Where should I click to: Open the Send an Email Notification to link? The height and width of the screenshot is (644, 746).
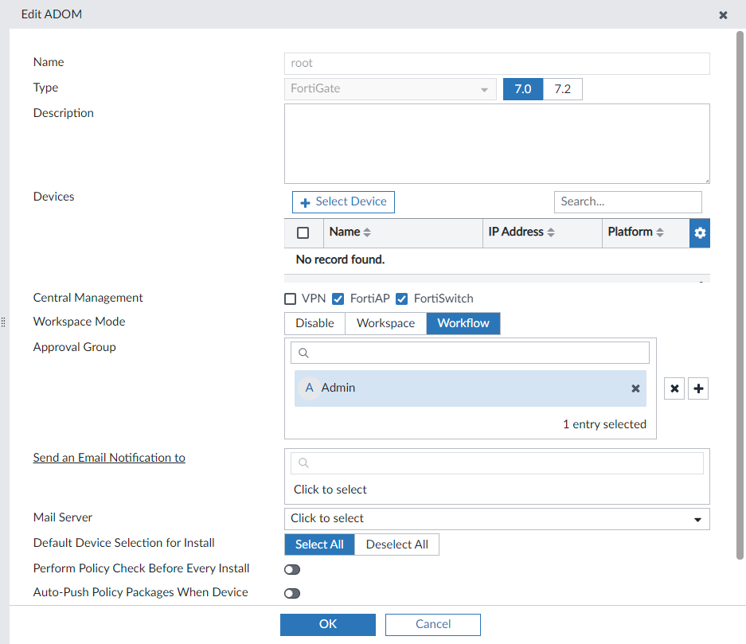point(109,457)
